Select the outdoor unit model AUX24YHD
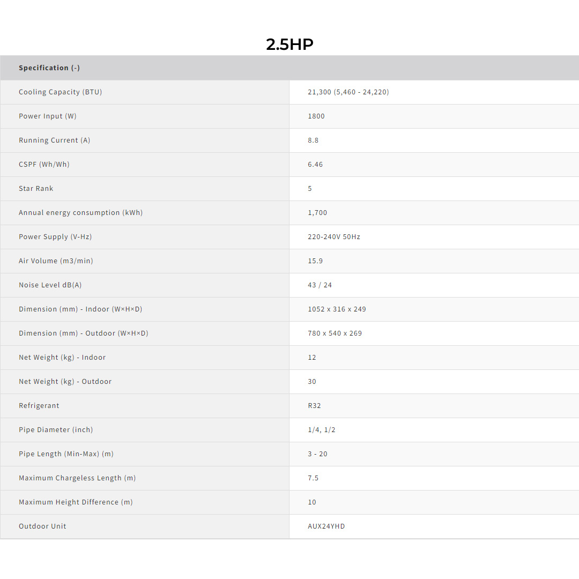The height and width of the screenshot is (579, 579). [x=326, y=526]
